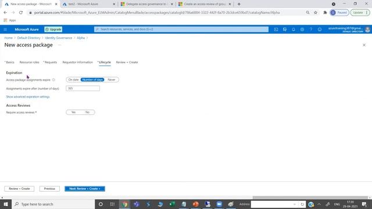Viewport: 372px width, 209px height.
Task: Set Require access reviews to Yes
Action: [73, 112]
